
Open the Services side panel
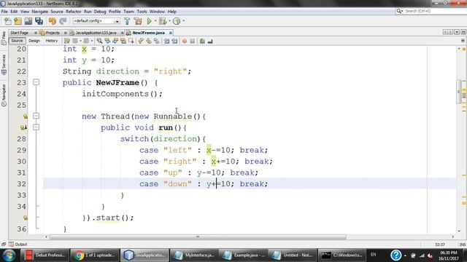[x=4, y=65]
